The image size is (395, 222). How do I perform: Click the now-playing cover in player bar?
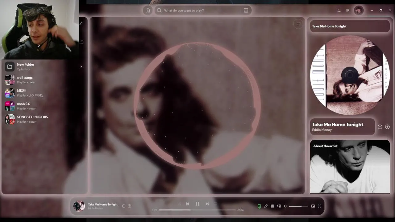pyautogui.click(x=79, y=206)
